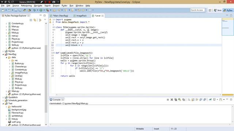The height and width of the screenshot is (131, 234).
Task: Click Quick Access search field
Action: click(197, 10)
